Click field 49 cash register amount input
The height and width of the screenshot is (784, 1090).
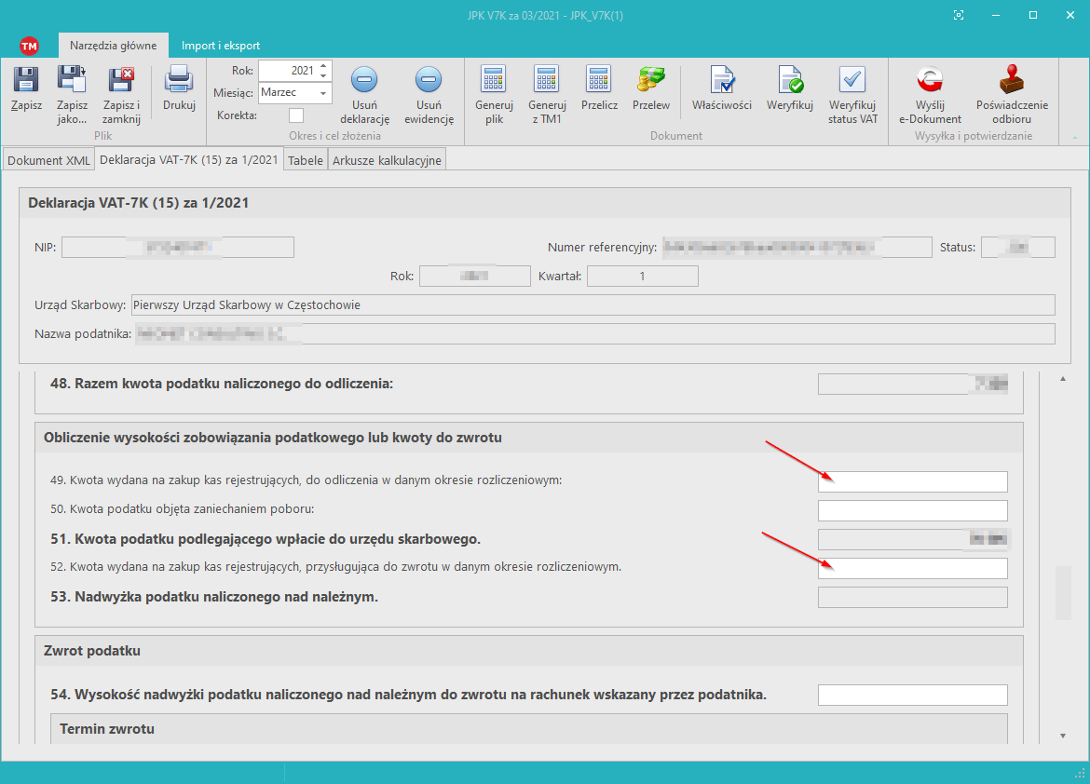[912, 481]
